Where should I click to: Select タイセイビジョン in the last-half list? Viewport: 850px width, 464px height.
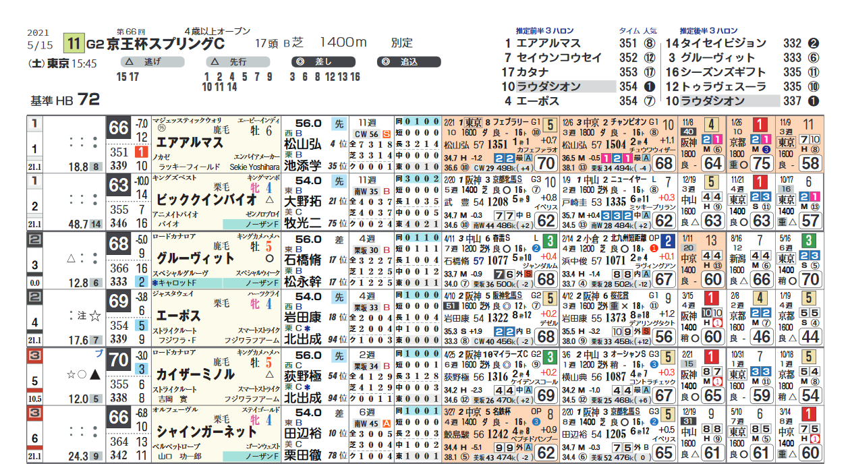pos(722,43)
